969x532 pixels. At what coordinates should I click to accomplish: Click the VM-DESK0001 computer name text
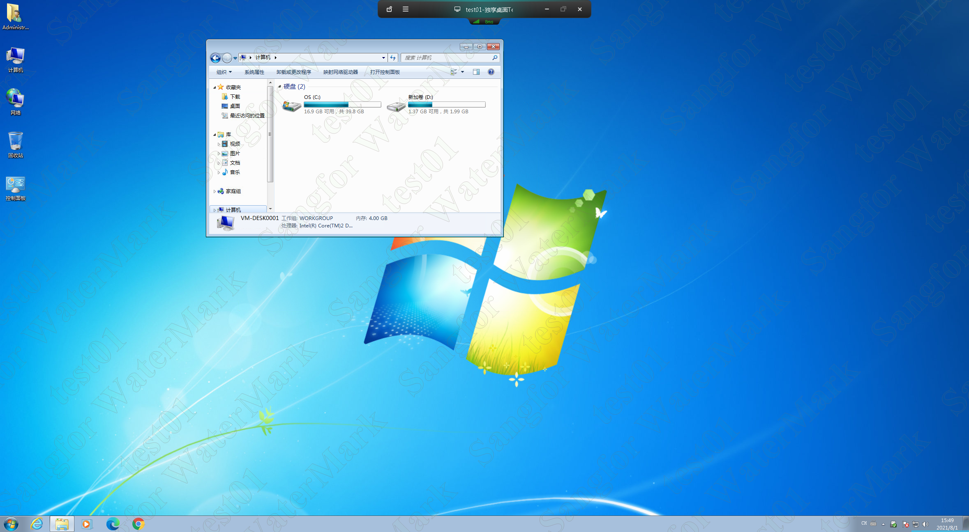click(260, 218)
